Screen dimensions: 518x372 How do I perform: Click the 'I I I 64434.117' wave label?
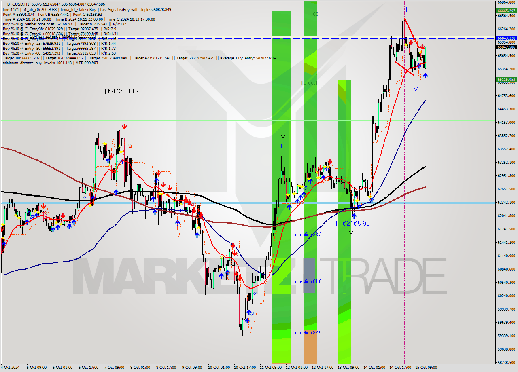pyautogui.click(x=118, y=91)
